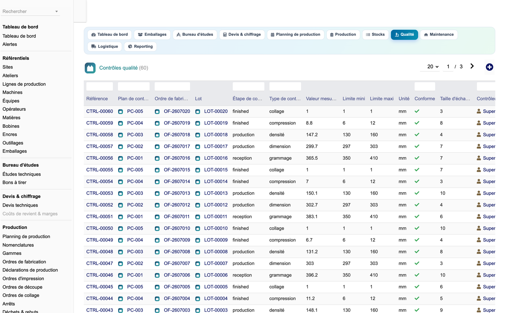
Task: Click the PC-005 icon in CTRL-00045 row
Action: 120,287
